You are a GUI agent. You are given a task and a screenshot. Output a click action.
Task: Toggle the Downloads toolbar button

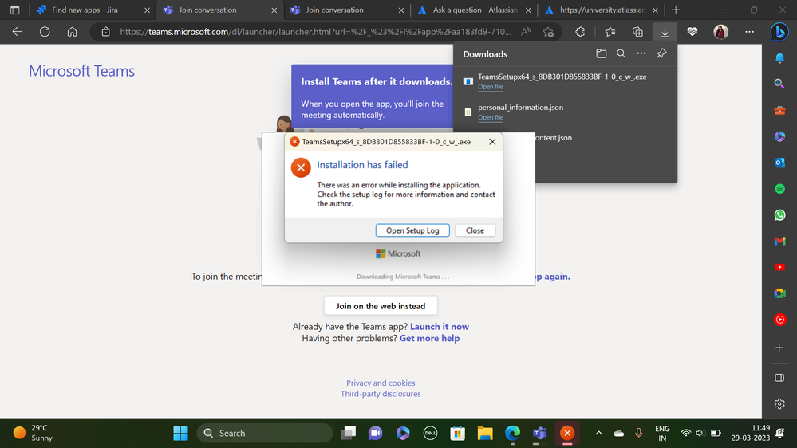(665, 32)
